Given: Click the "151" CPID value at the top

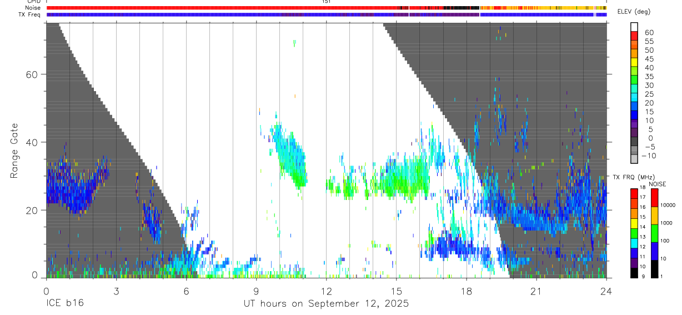Looking at the screenshot, I should point(327,2).
